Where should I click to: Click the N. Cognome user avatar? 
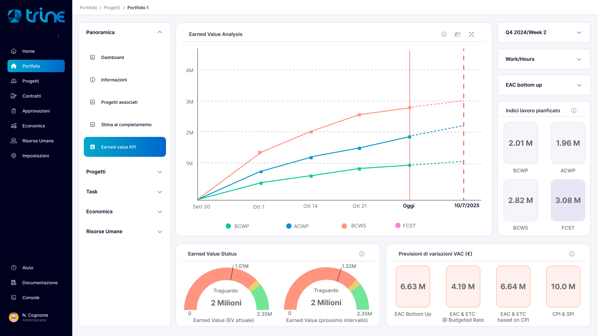point(14,317)
